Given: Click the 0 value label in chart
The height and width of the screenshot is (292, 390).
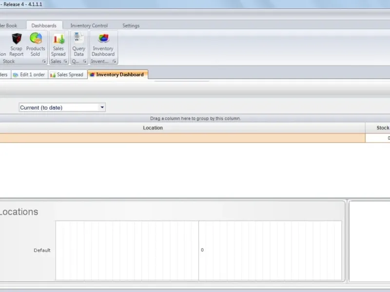Looking at the screenshot, I should pos(202,250).
